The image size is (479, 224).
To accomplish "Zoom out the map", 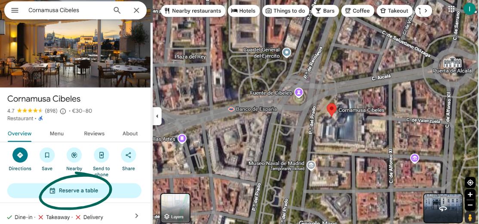I will pyautogui.click(x=470, y=205).
